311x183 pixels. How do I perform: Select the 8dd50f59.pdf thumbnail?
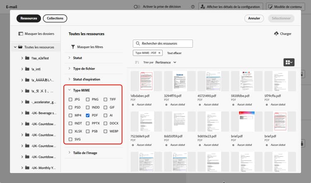180,122
